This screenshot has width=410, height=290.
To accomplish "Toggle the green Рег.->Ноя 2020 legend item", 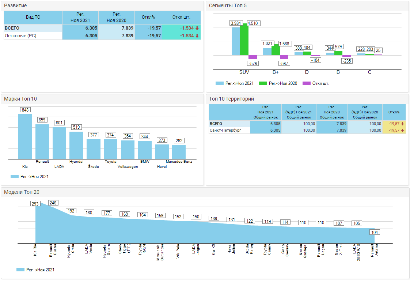I will click(263, 83).
